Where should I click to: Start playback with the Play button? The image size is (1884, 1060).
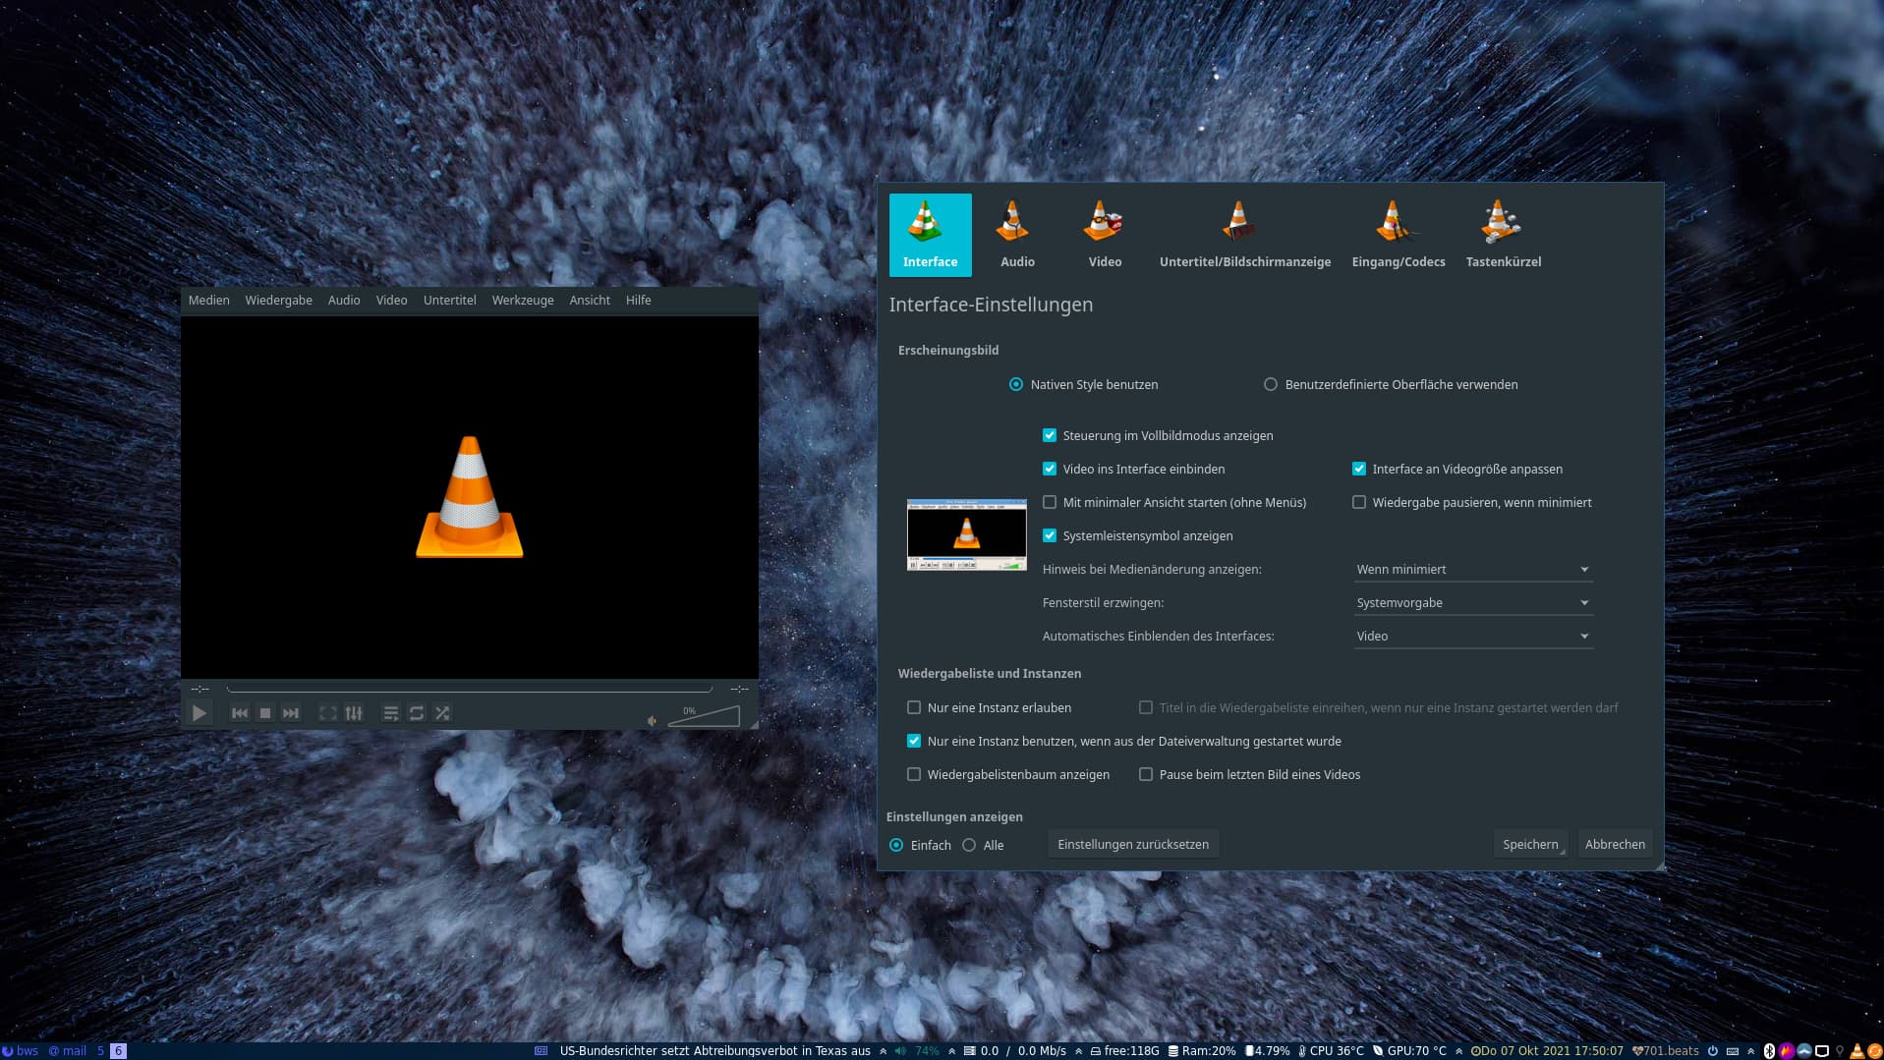click(x=200, y=713)
